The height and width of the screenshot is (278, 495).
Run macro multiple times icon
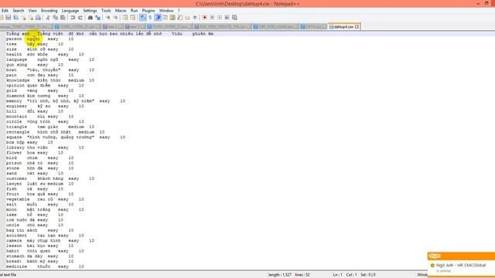[227, 18]
